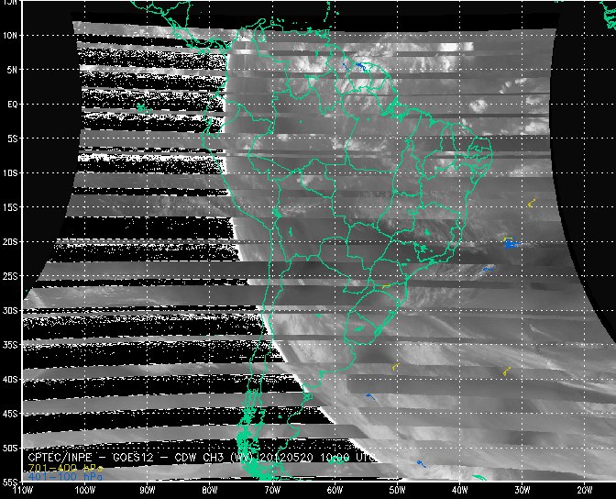The width and height of the screenshot is (616, 499).
Task: Select the EQ equator label
Action: (x=12, y=105)
